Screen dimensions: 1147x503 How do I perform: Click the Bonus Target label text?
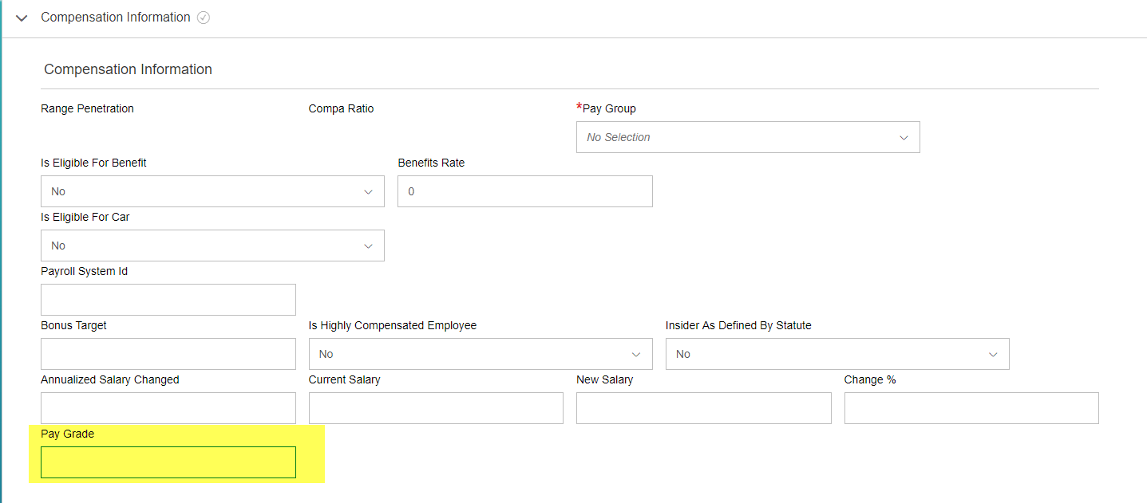pyautogui.click(x=73, y=325)
